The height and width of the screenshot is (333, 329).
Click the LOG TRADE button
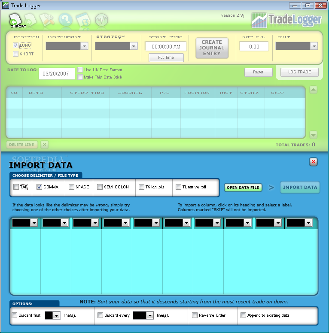(299, 72)
